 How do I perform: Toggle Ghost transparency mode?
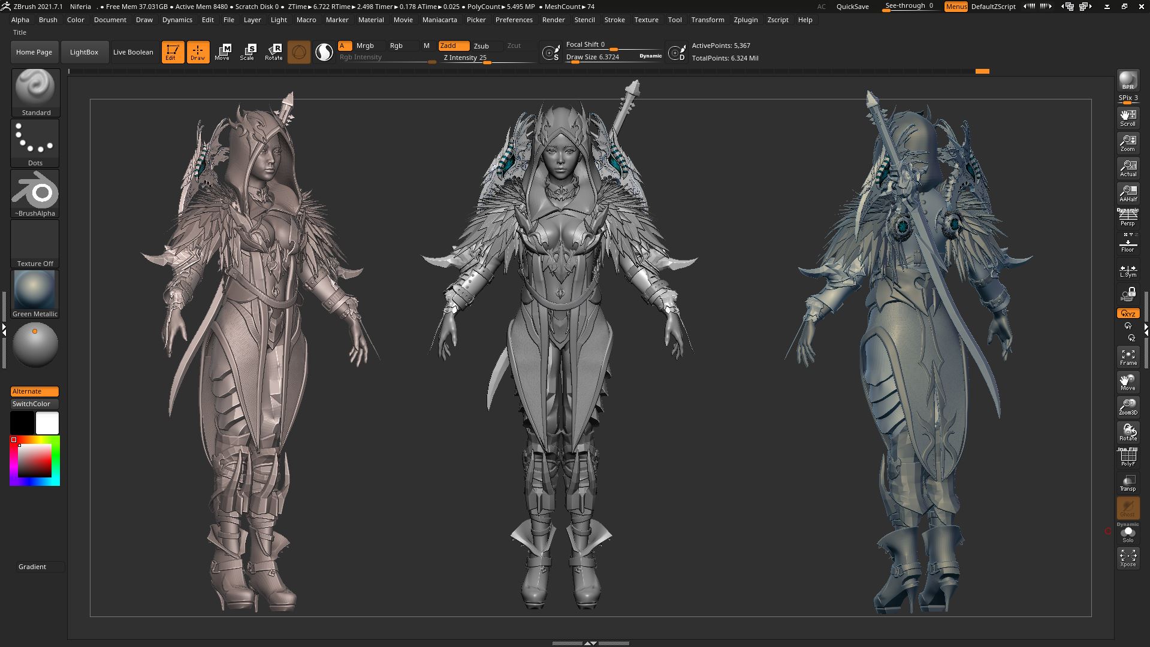coord(1128,508)
